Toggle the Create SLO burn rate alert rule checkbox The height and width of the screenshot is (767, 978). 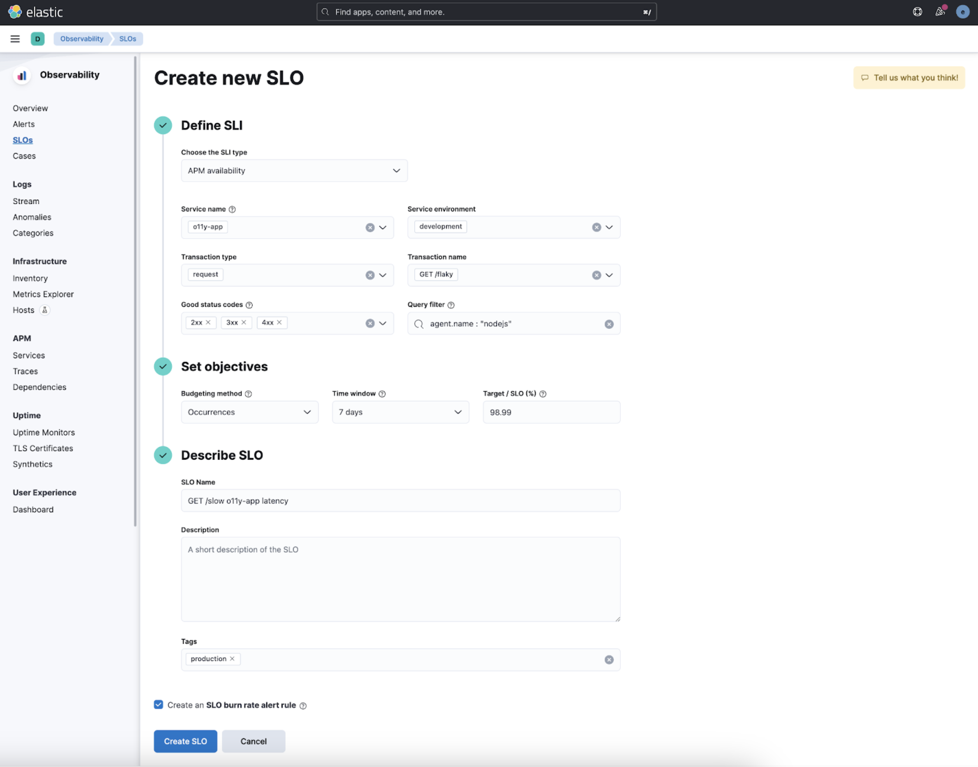coord(158,705)
